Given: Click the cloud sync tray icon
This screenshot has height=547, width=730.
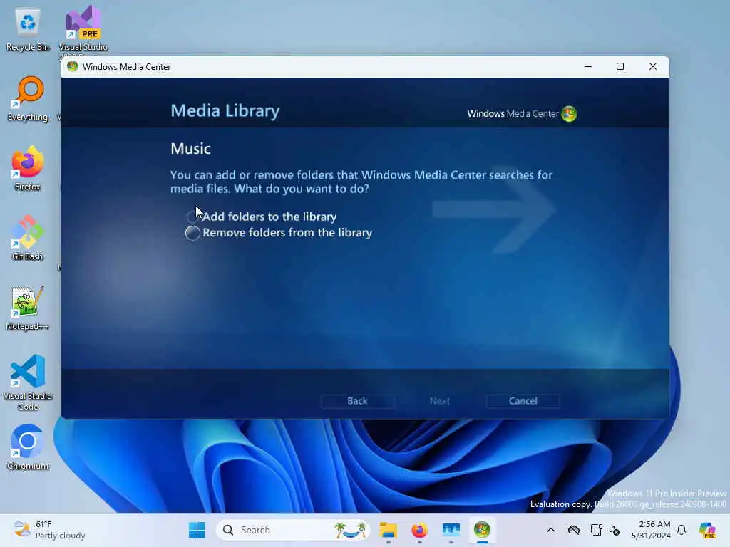Looking at the screenshot, I should (x=574, y=530).
